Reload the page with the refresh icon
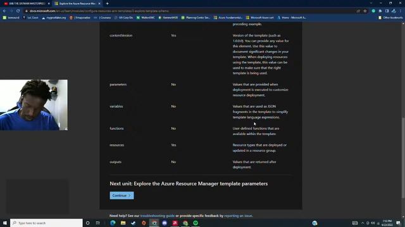 [18, 11]
